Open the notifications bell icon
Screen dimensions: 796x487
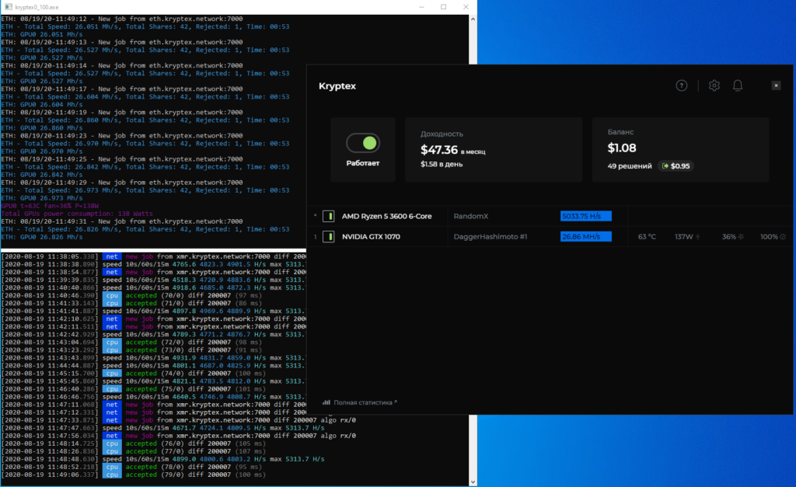pyautogui.click(x=738, y=85)
